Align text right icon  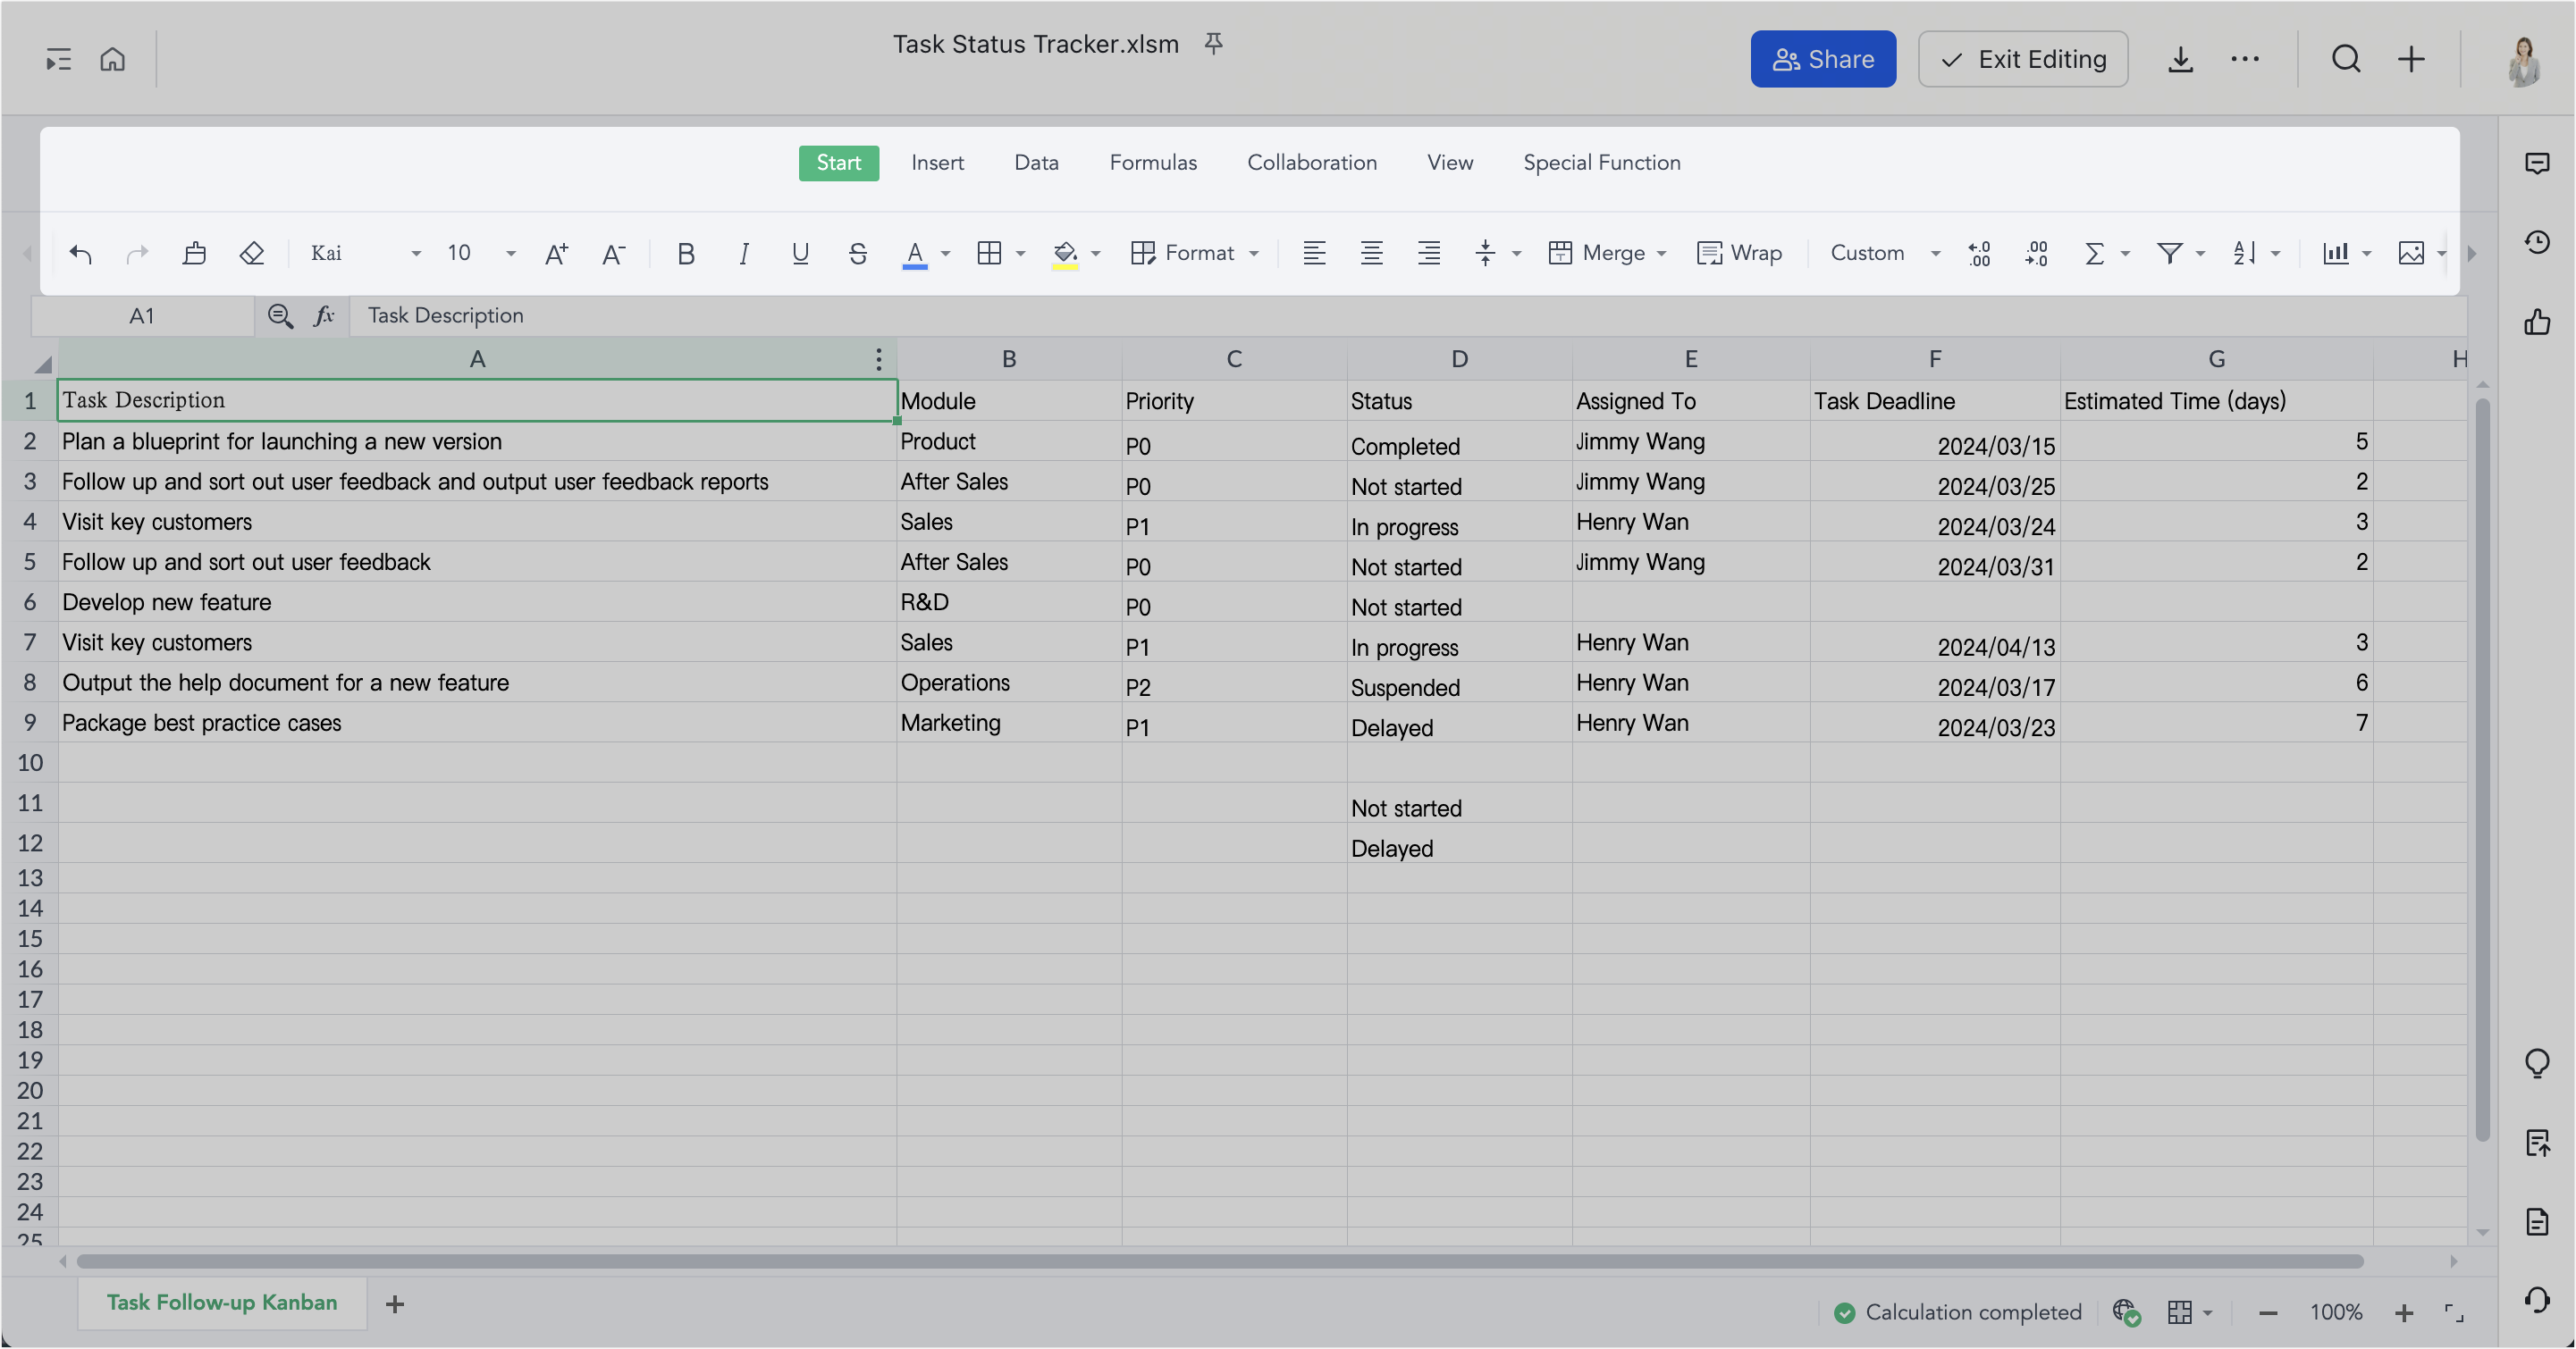[x=1429, y=254]
